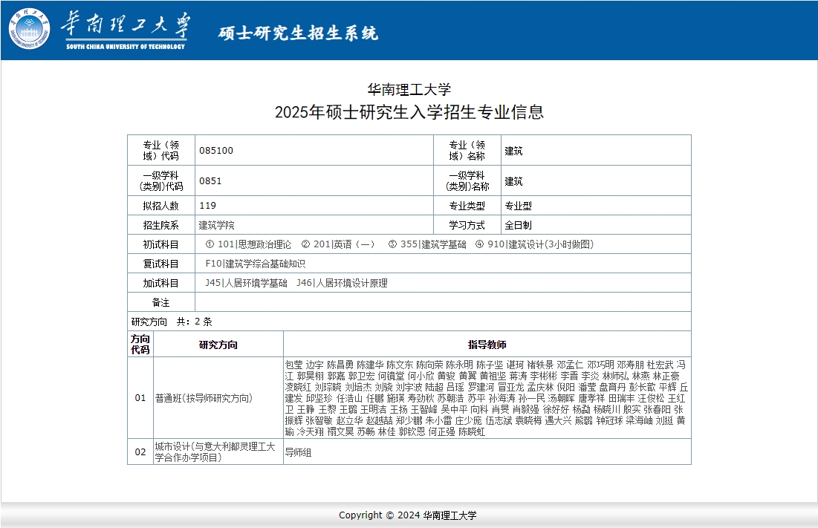Click the 导师组 advisor cell for direction 02

pos(298,452)
